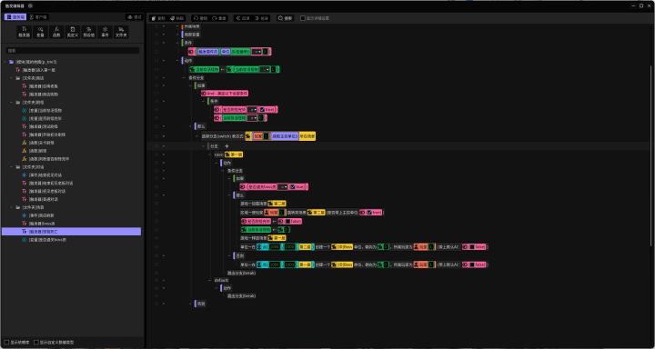Click the 选择分支(switch) 表达式 row label
The height and width of the screenshot is (349, 655).
point(222,136)
